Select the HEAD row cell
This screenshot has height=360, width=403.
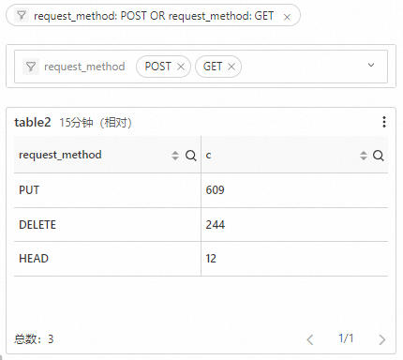107,259
